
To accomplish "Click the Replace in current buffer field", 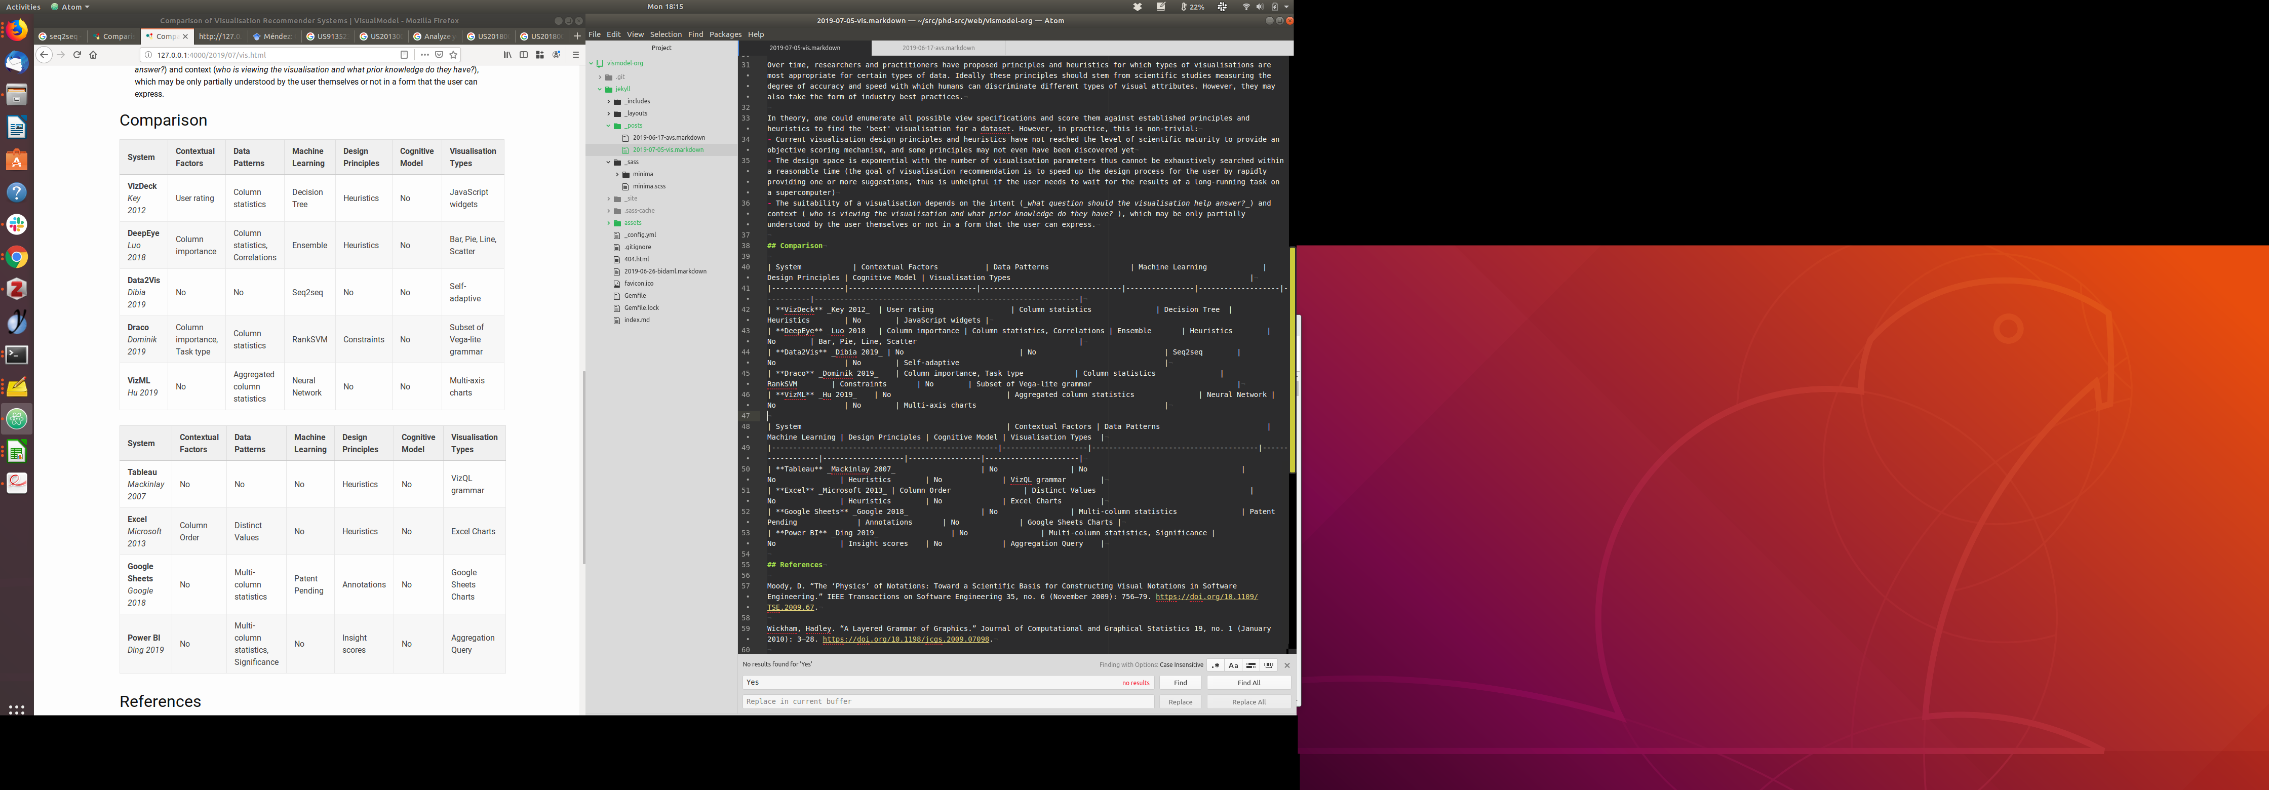I will click(947, 702).
